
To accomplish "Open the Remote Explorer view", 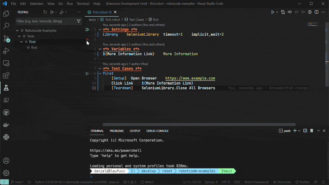I will coord(6,63).
